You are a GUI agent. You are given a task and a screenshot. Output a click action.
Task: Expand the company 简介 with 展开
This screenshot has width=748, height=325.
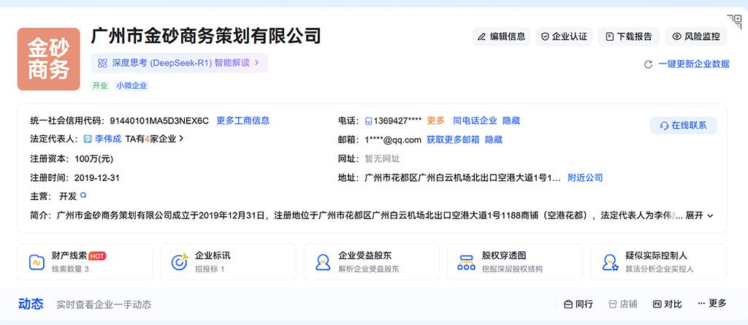[x=699, y=215]
